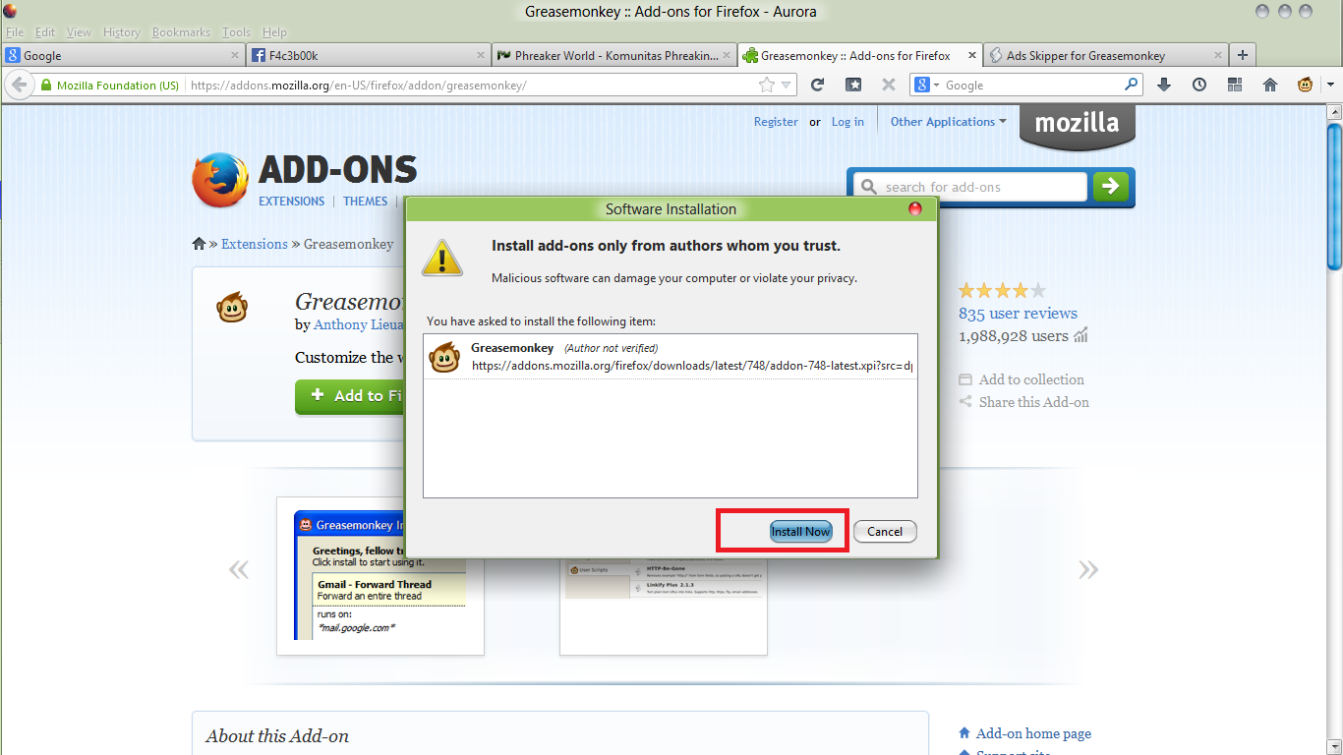Click the Greasemonkey monkey icon on page
The width and height of the screenshot is (1343, 755).
point(232,308)
